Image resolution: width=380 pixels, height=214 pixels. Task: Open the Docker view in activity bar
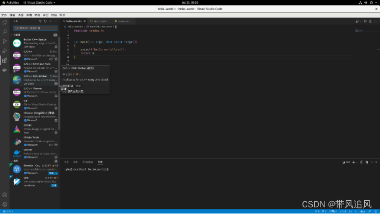pyautogui.click(x=5, y=70)
